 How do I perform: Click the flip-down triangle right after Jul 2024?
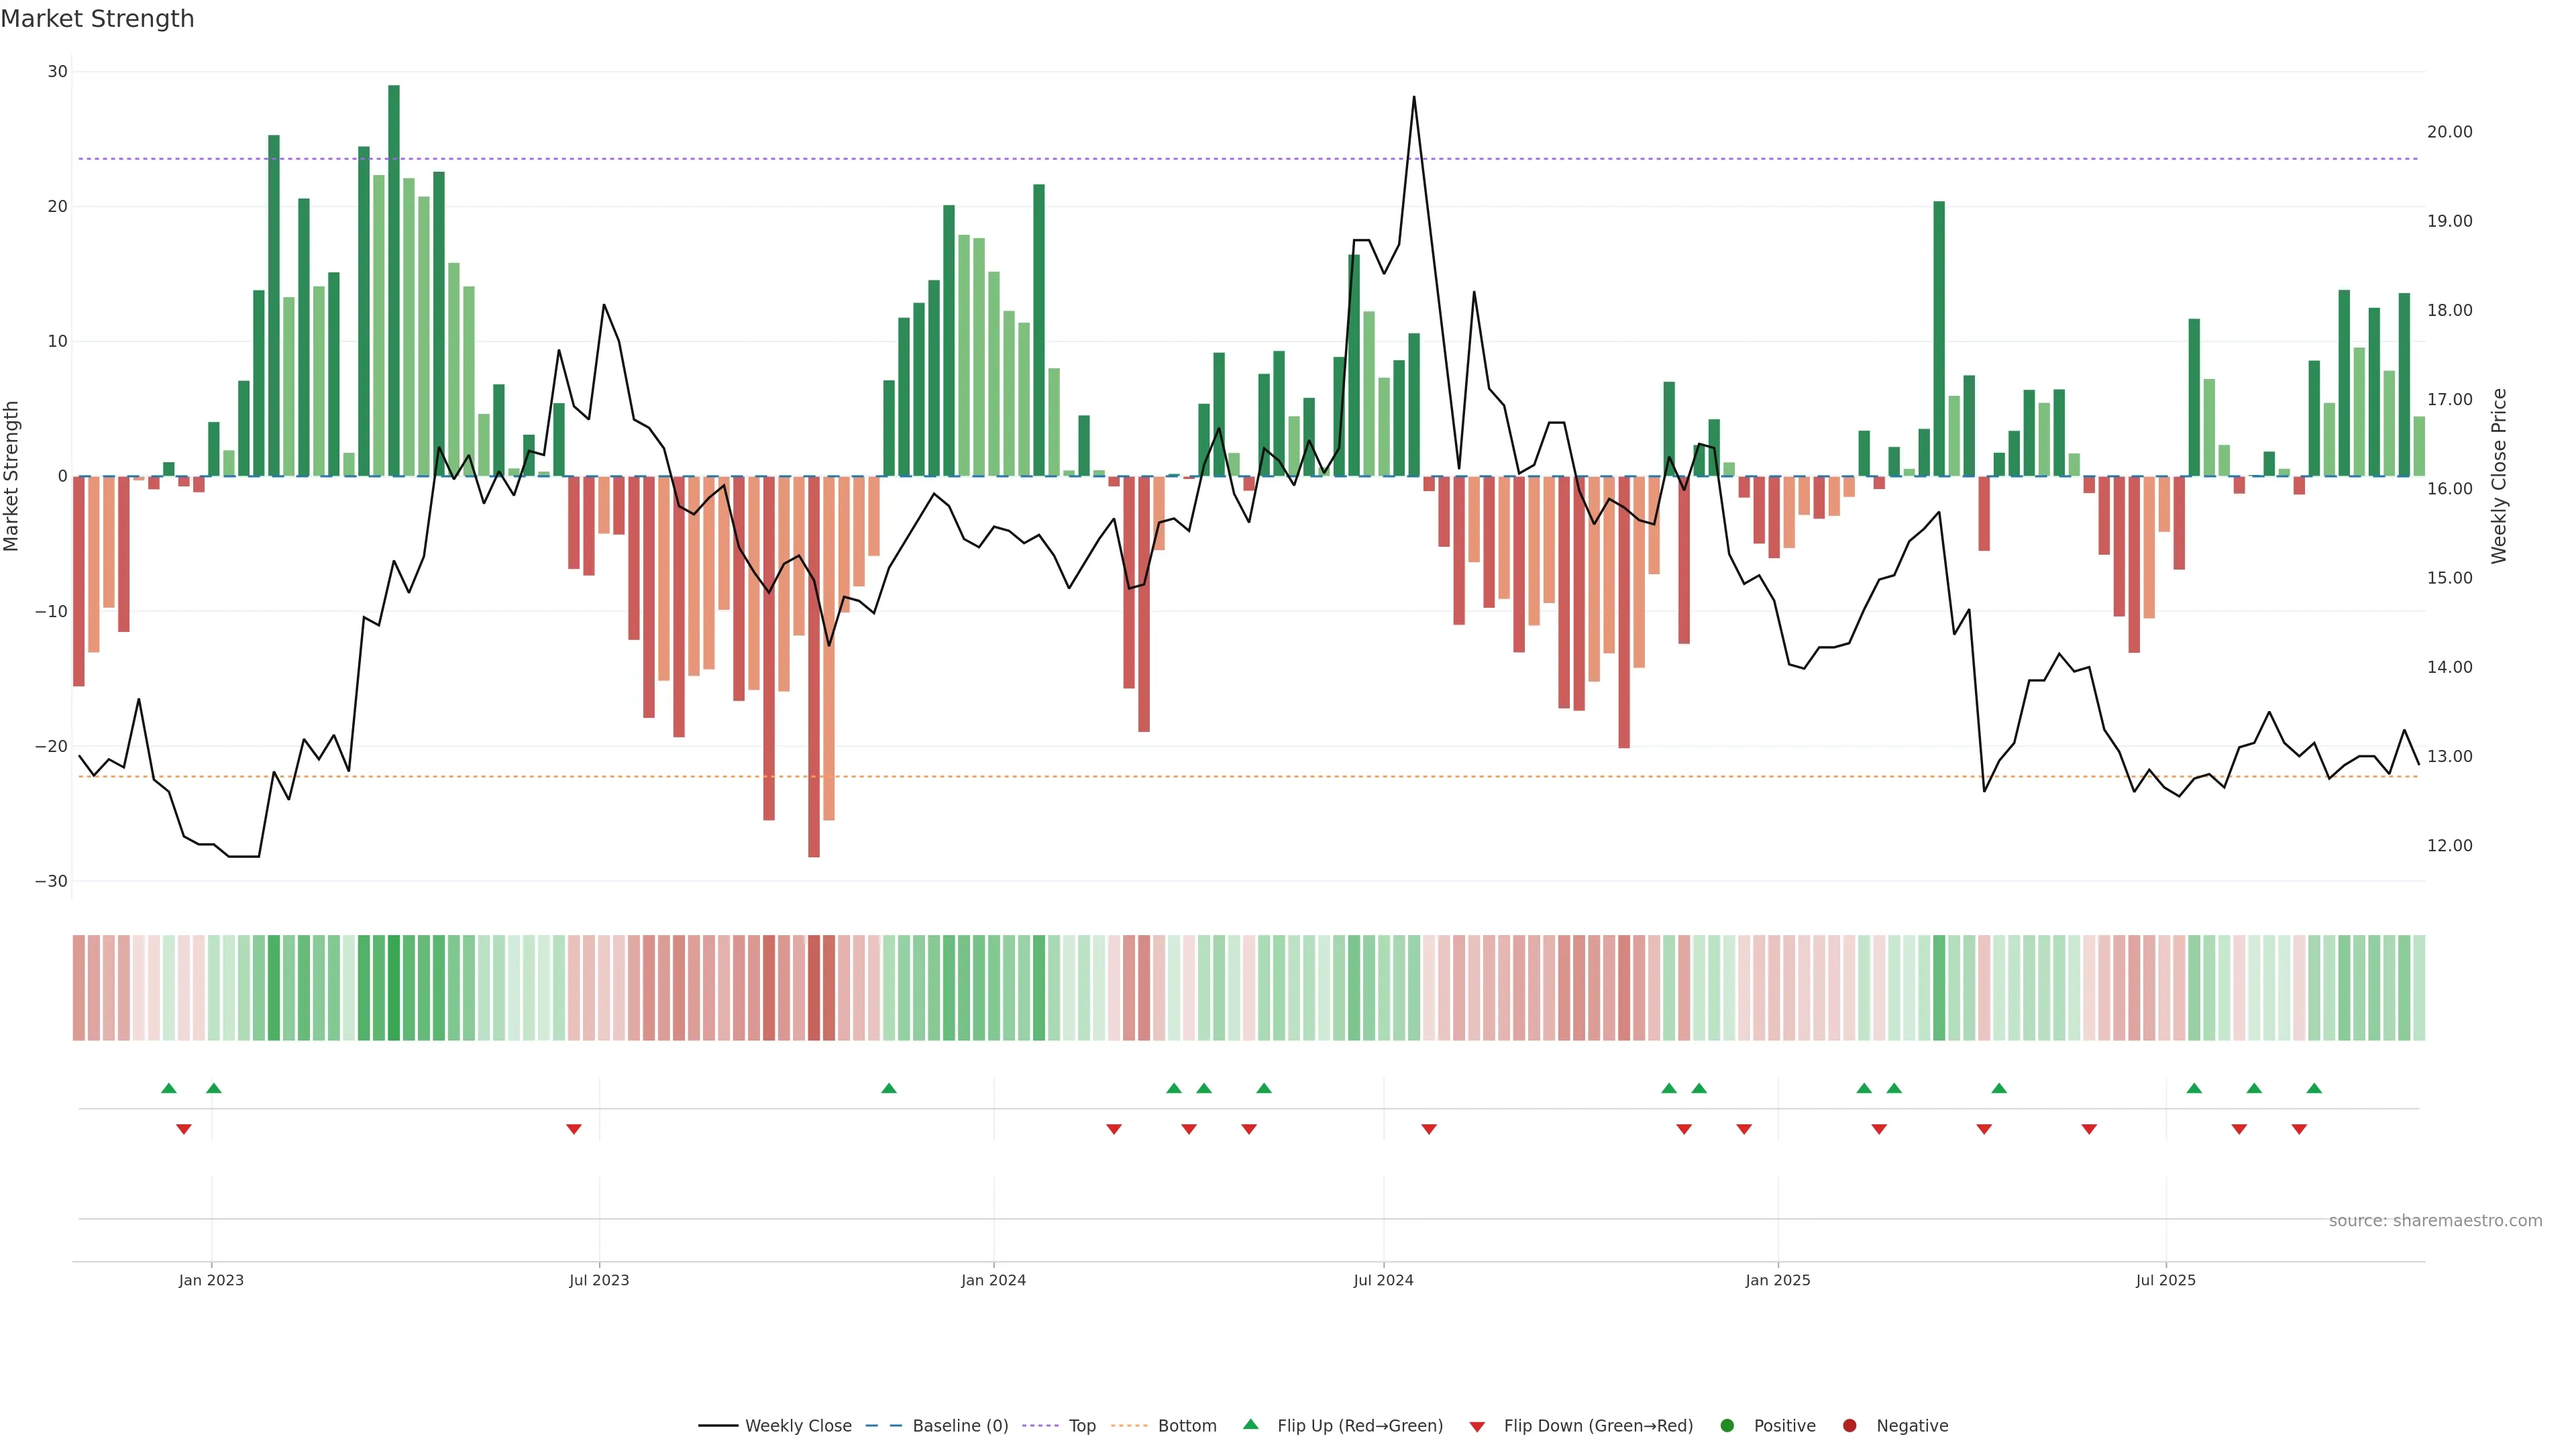click(x=1429, y=1129)
